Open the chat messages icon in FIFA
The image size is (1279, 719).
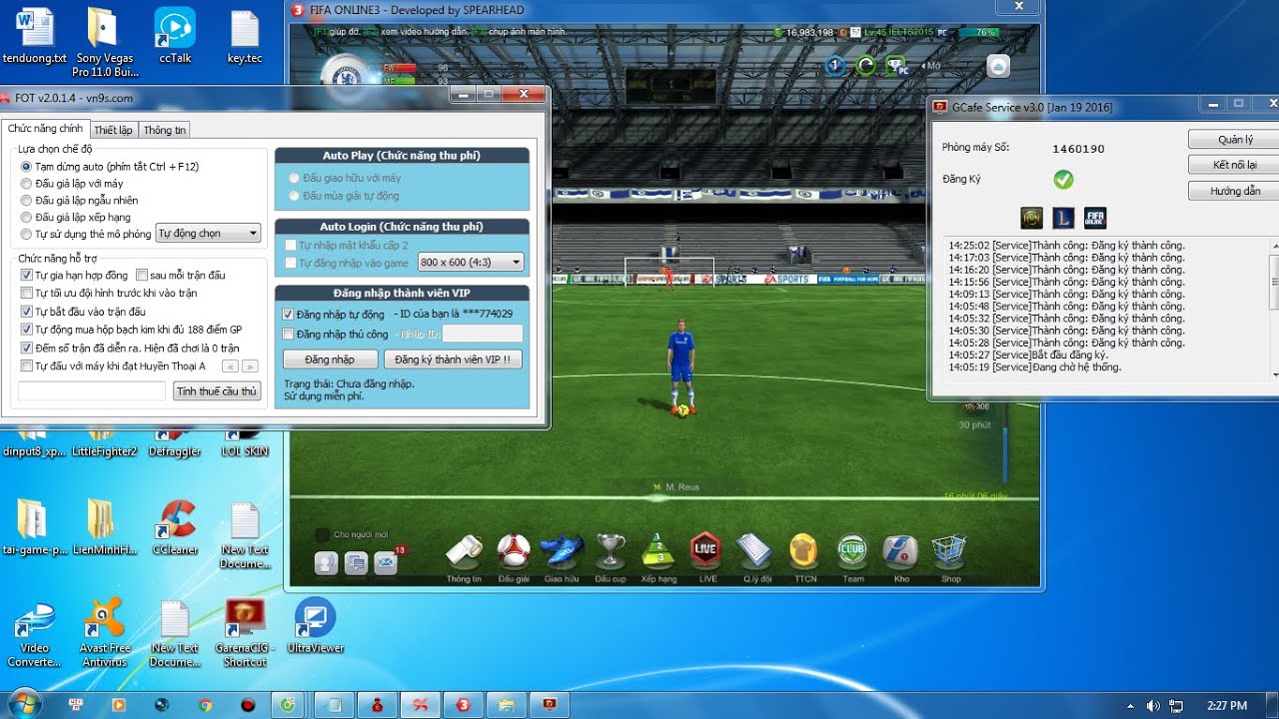coord(356,563)
